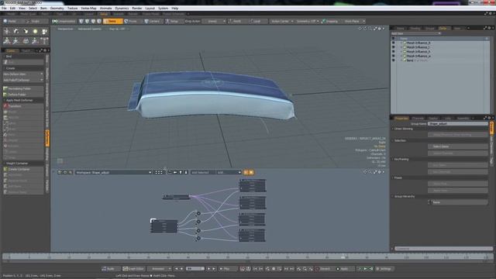Toggle visibility of the Bend item

coord(394,60)
